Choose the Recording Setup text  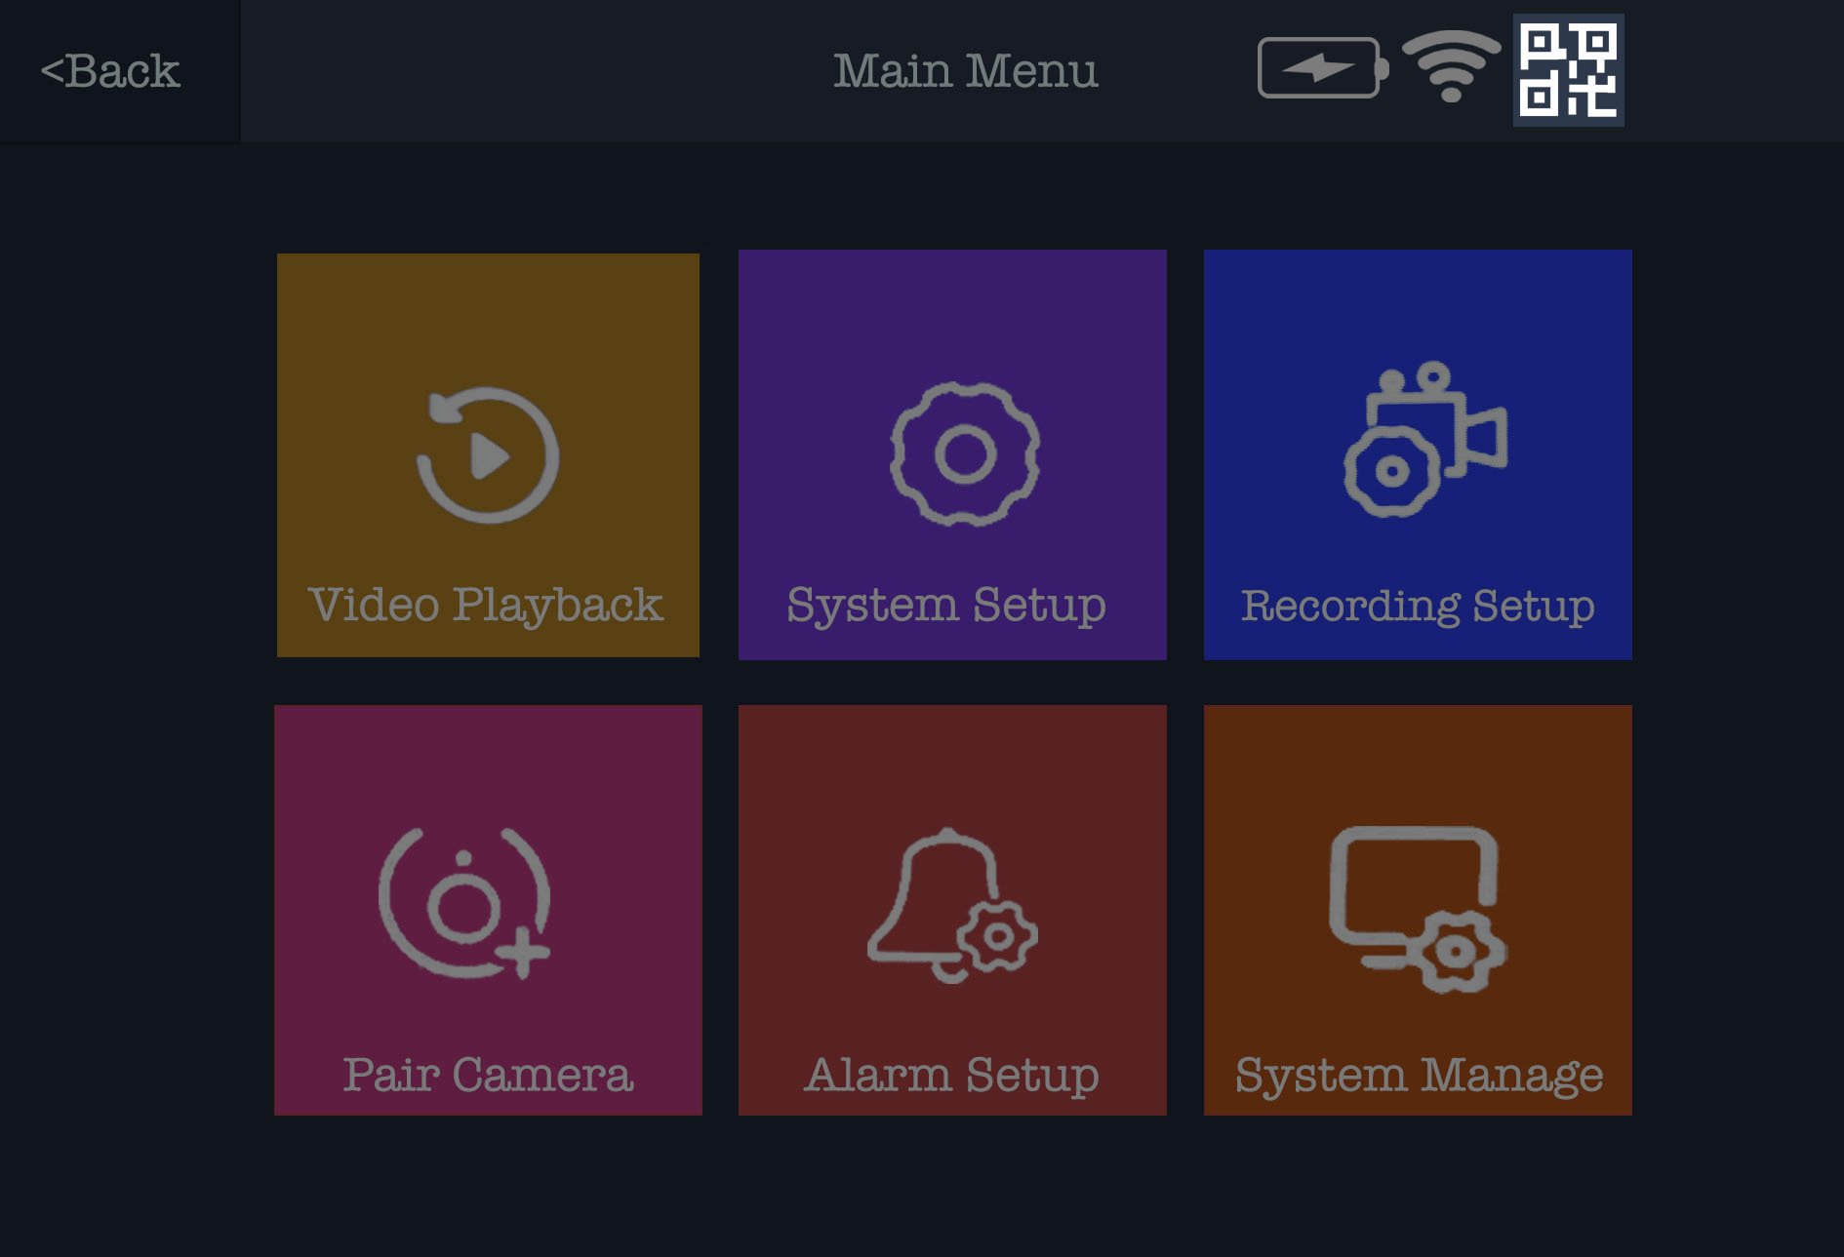pyautogui.click(x=1417, y=606)
